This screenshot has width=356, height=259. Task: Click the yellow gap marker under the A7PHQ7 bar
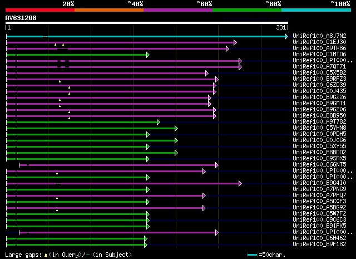[57, 198]
